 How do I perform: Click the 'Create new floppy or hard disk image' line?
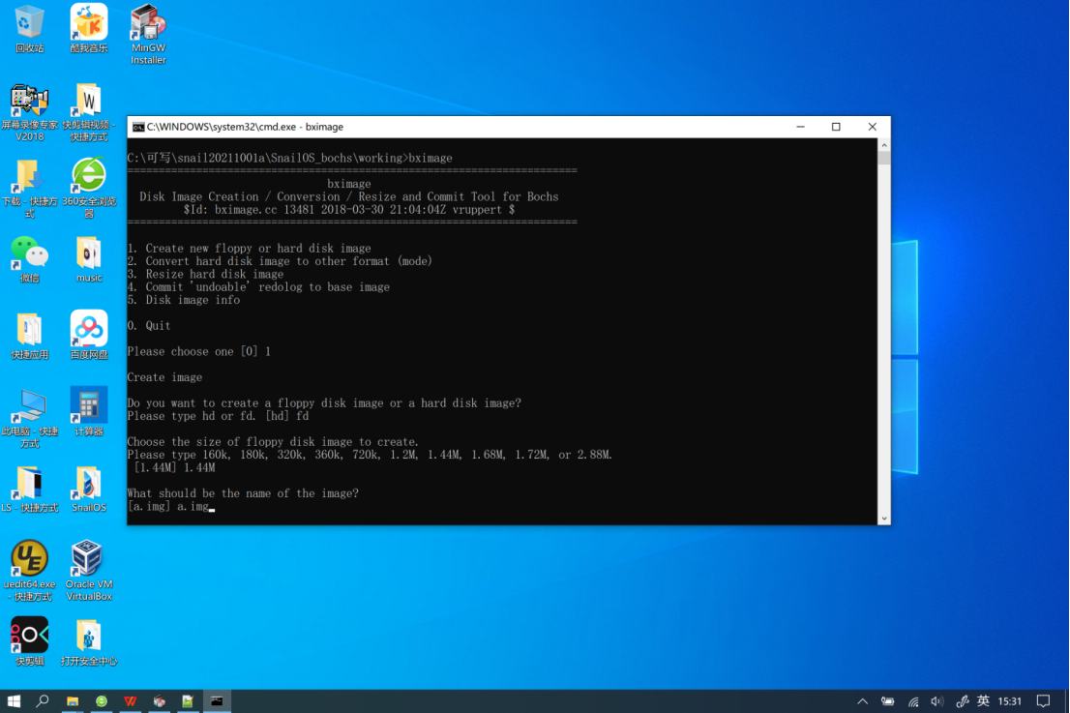click(x=249, y=249)
